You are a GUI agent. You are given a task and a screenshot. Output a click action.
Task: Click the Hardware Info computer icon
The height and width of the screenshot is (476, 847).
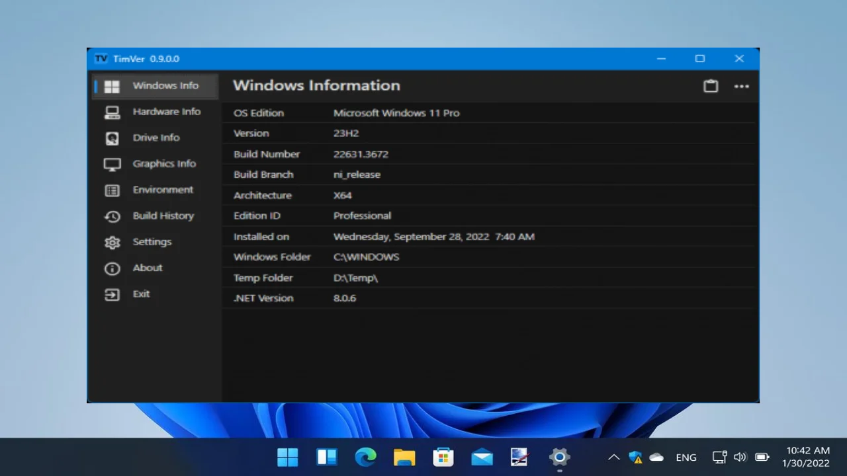112,112
